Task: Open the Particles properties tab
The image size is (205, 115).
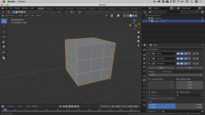Action: (x=144, y=84)
